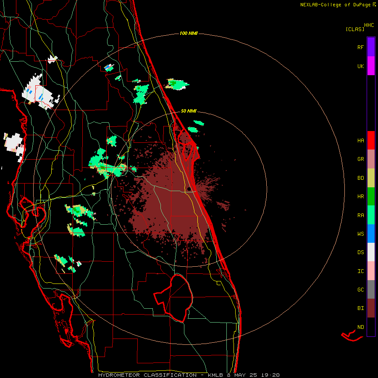Click the BI legend label
Viewport: 378px width, 378px height.
pyautogui.click(x=360, y=308)
